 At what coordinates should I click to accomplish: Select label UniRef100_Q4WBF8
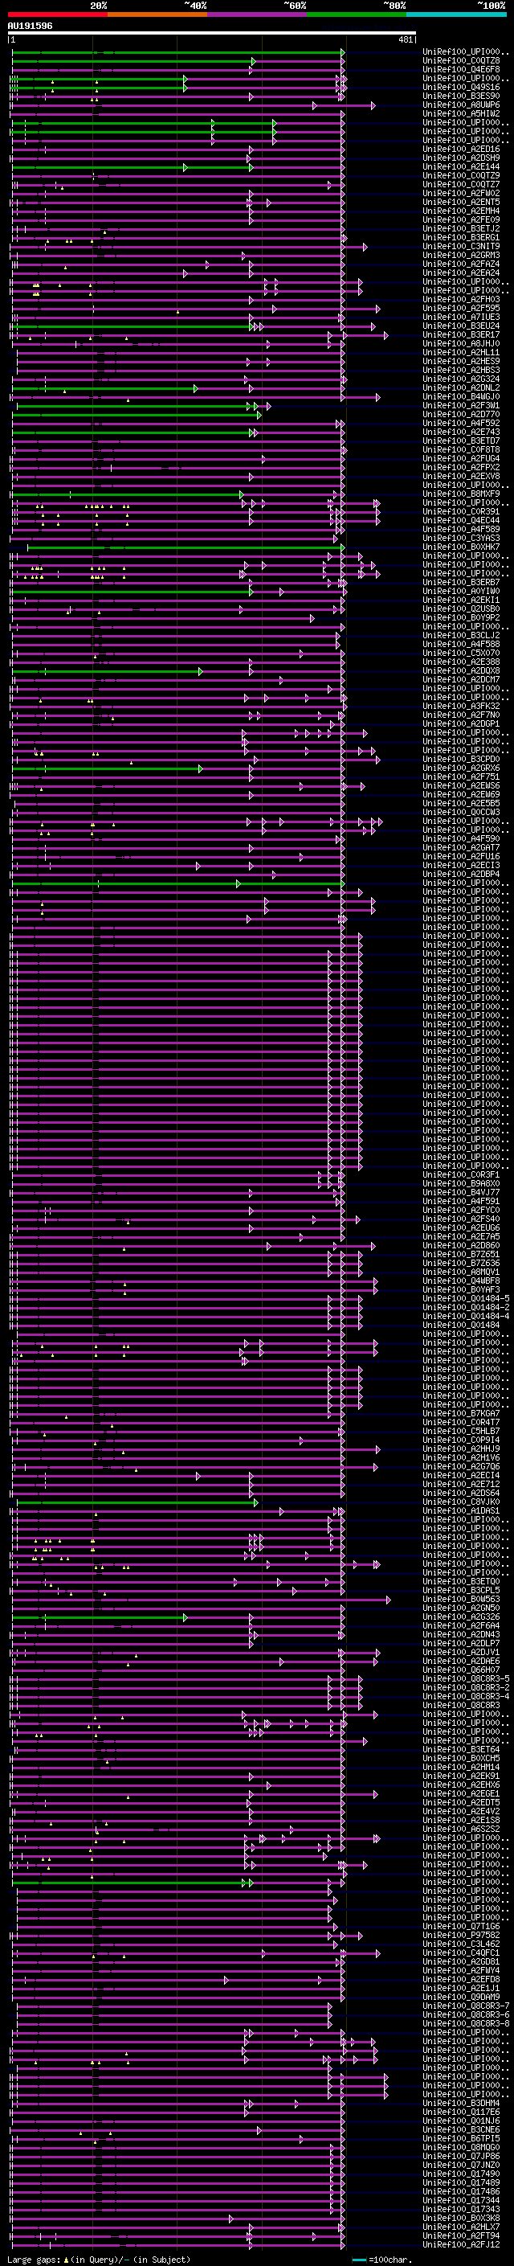461,1281
